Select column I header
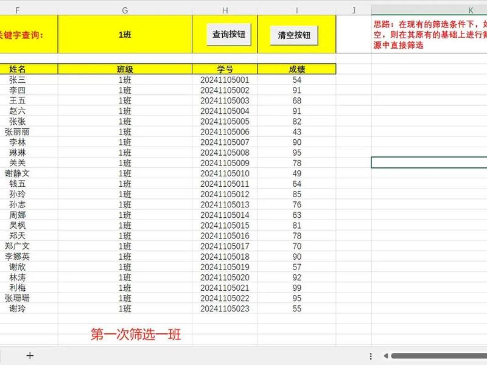 click(296, 10)
